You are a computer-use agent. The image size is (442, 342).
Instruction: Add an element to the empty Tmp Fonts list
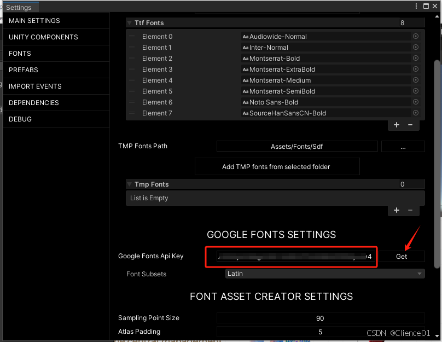(396, 210)
